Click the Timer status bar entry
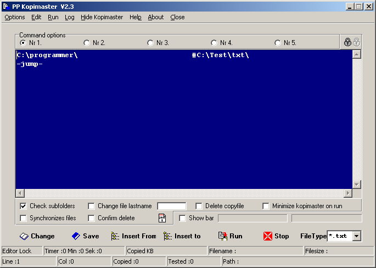The width and height of the screenshot is (376, 268). 84,251
